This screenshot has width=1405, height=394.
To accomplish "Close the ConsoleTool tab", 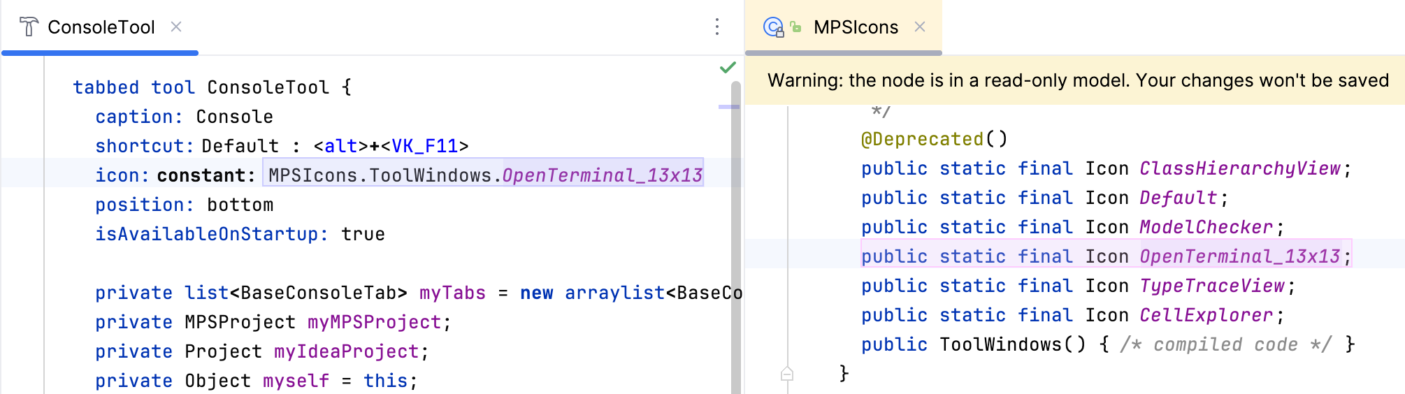I will pyautogui.click(x=176, y=27).
